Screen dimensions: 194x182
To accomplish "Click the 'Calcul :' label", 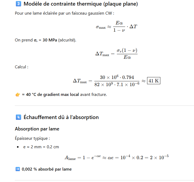I will [x=21, y=67].
